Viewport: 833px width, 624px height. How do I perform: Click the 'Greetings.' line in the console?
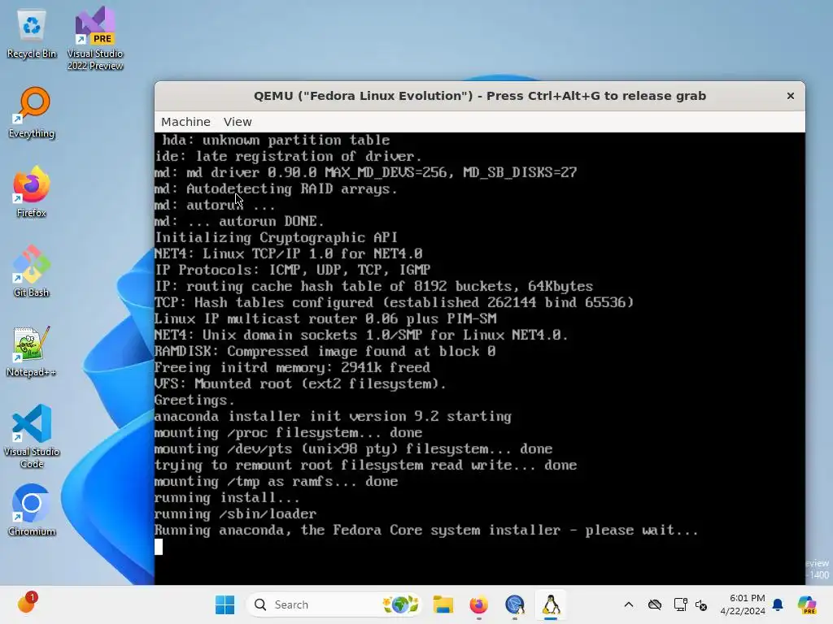coord(194,400)
